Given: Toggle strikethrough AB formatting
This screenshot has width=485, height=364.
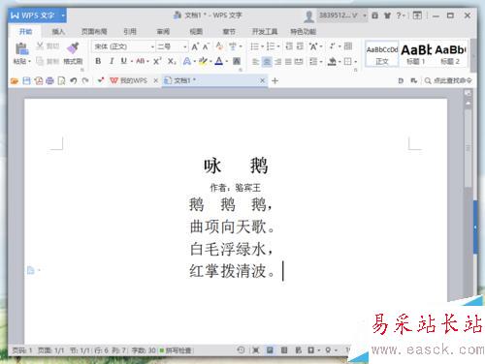Looking at the screenshot, I should (141, 61).
